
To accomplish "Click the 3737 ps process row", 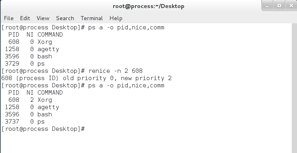I will click(x=25, y=122).
